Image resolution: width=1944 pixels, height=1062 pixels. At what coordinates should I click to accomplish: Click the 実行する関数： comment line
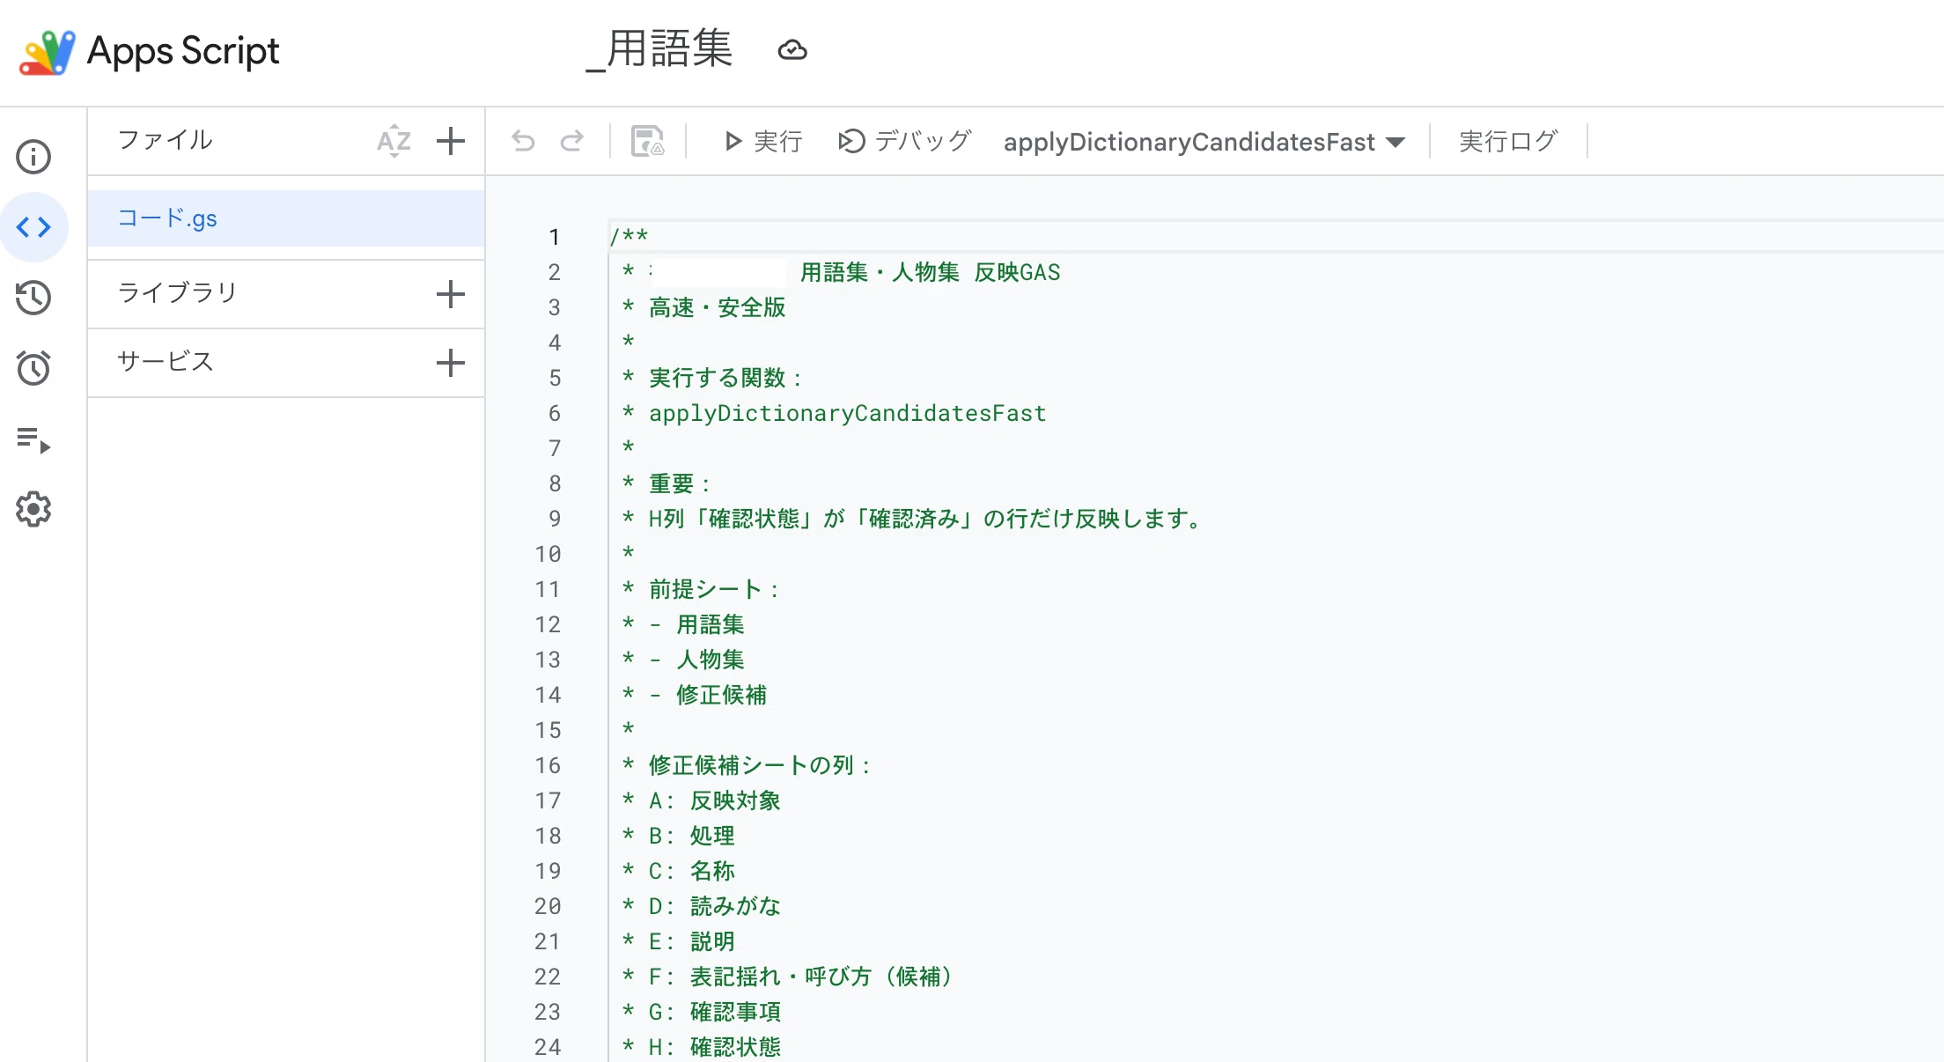[x=725, y=378]
